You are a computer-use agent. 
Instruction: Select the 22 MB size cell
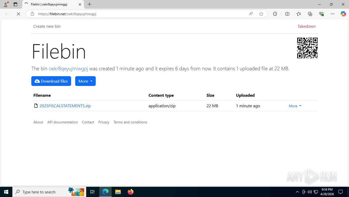coord(212,106)
